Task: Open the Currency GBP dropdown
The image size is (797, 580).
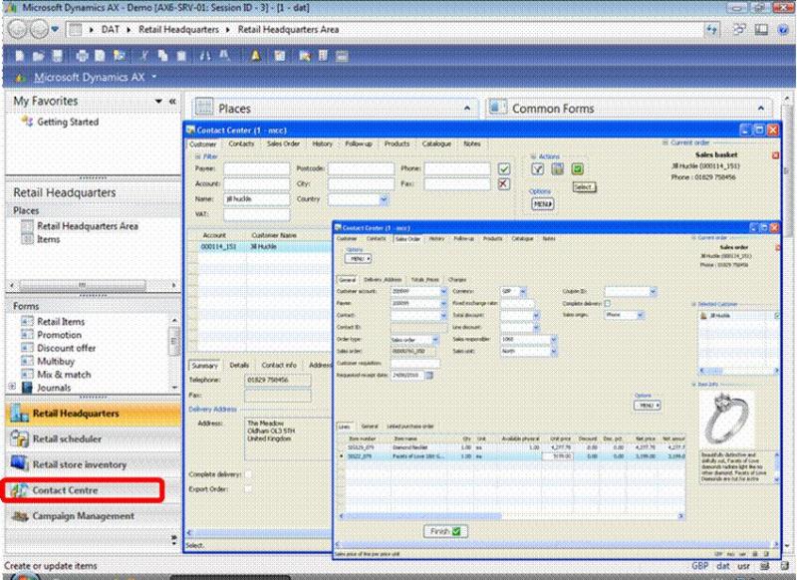Action: click(x=523, y=291)
